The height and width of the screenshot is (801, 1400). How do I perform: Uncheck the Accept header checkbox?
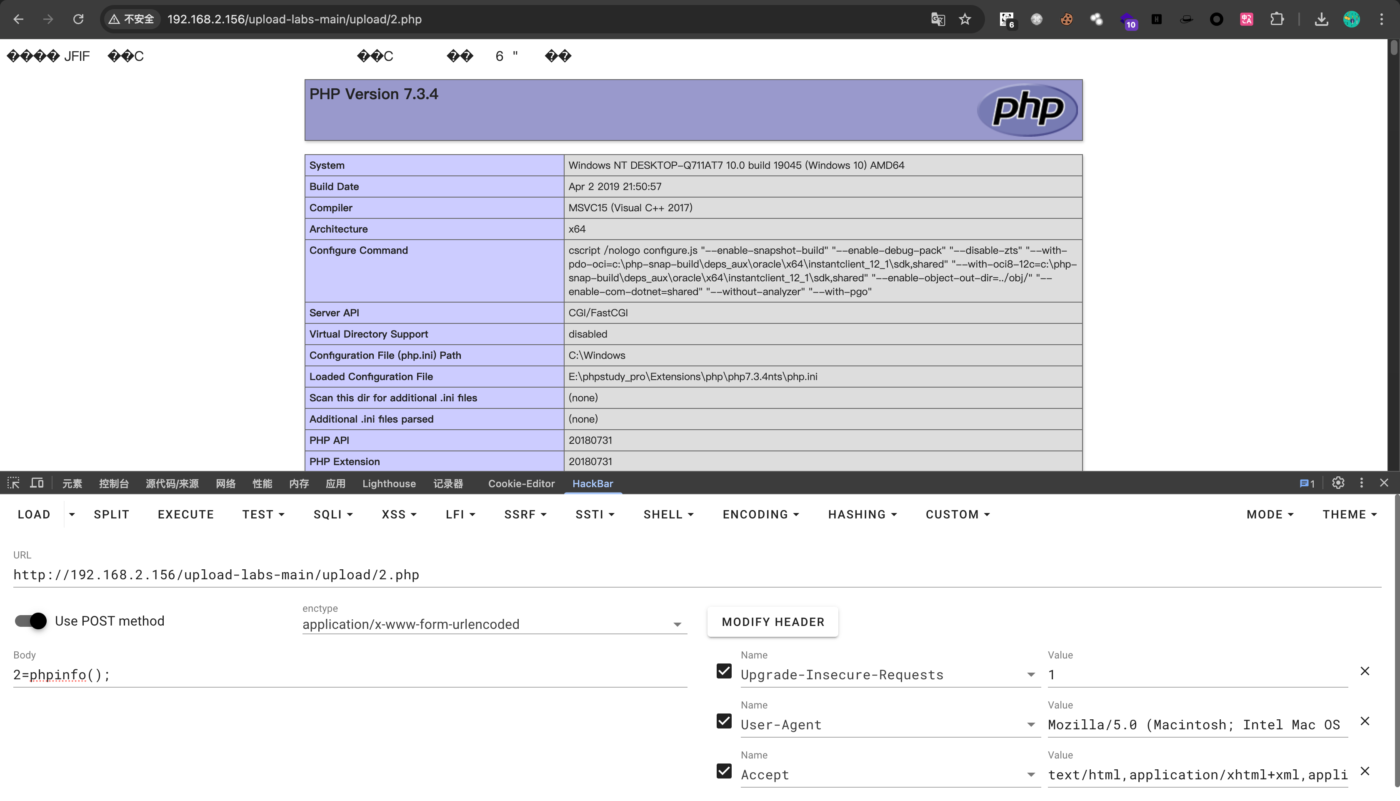coord(724,771)
